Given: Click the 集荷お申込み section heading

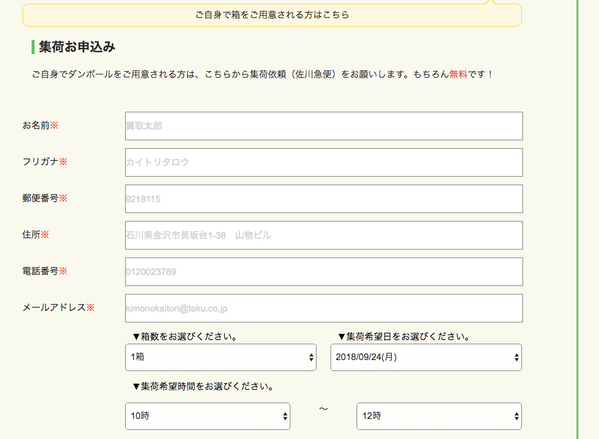Looking at the screenshot, I should tap(77, 47).
